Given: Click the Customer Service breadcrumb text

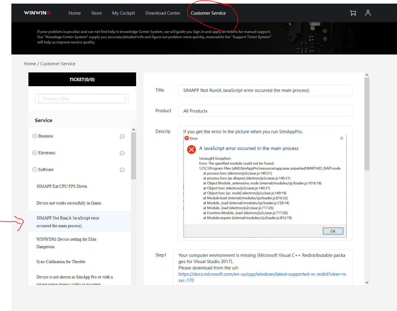Looking at the screenshot, I should 58,64.
